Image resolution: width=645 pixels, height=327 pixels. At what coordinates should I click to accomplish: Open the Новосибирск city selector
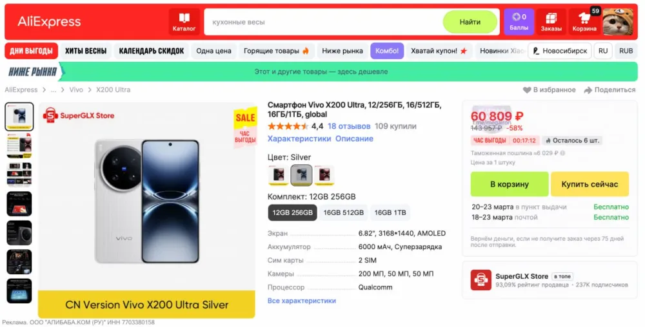click(x=559, y=51)
